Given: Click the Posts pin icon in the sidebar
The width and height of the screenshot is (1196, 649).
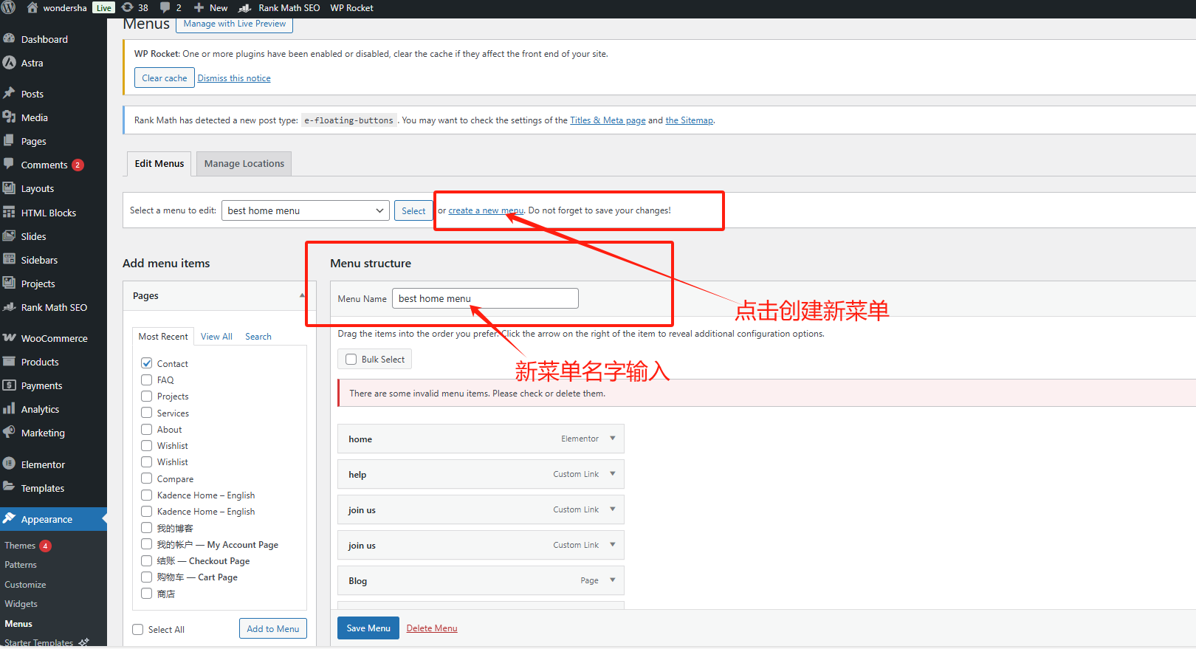Looking at the screenshot, I should click(9, 93).
